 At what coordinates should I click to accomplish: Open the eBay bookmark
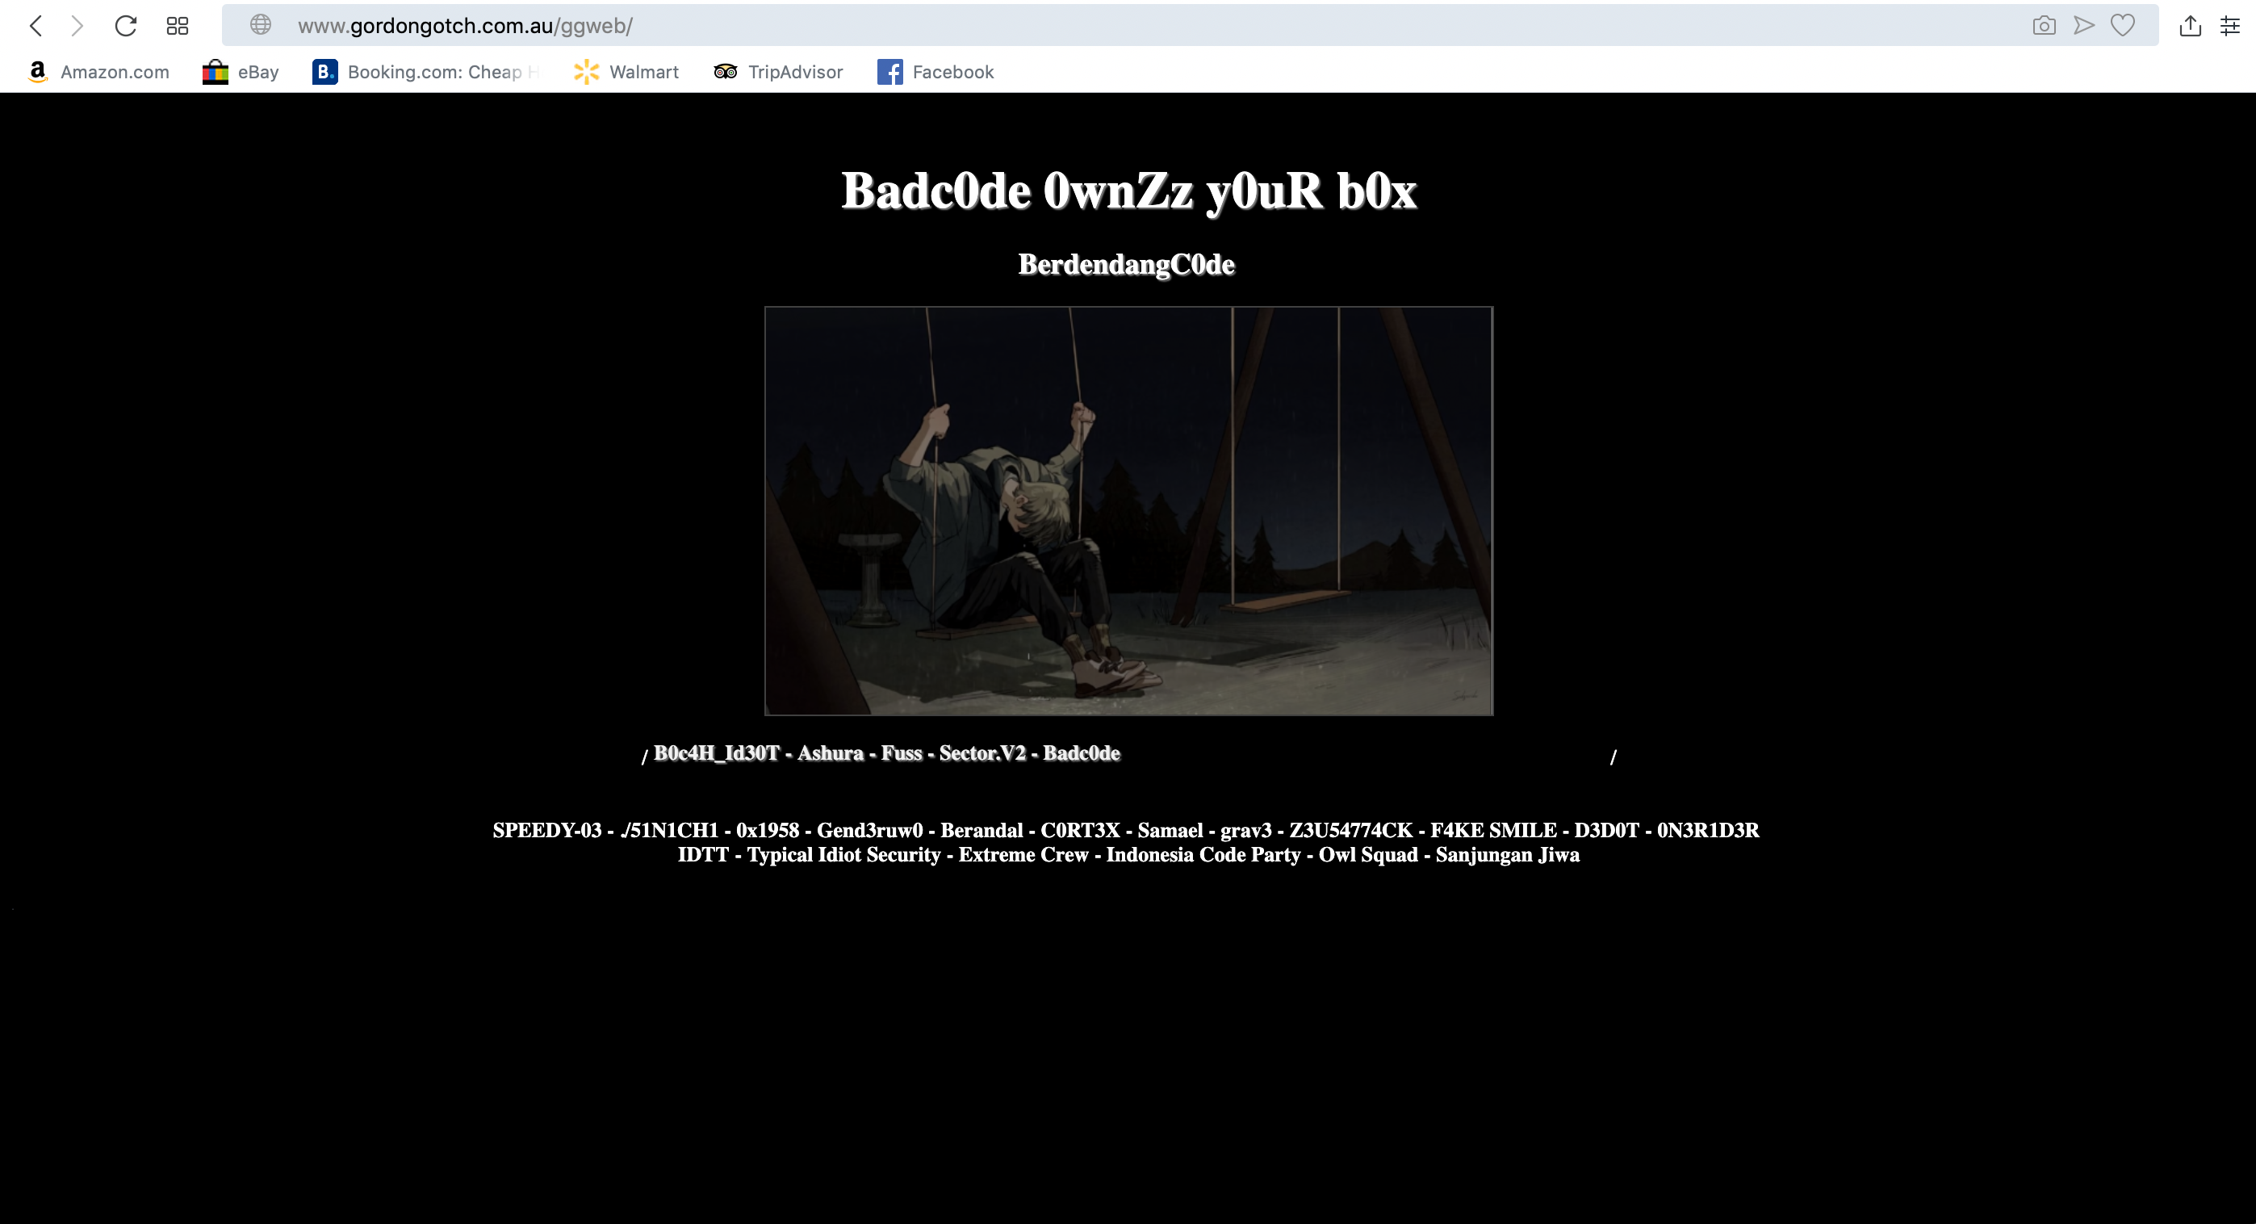[x=241, y=72]
